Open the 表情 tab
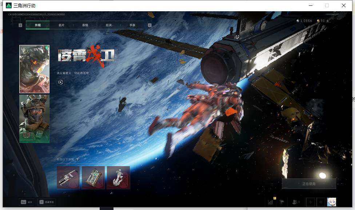The width and height of the screenshot is (355, 210). pyautogui.click(x=85, y=25)
